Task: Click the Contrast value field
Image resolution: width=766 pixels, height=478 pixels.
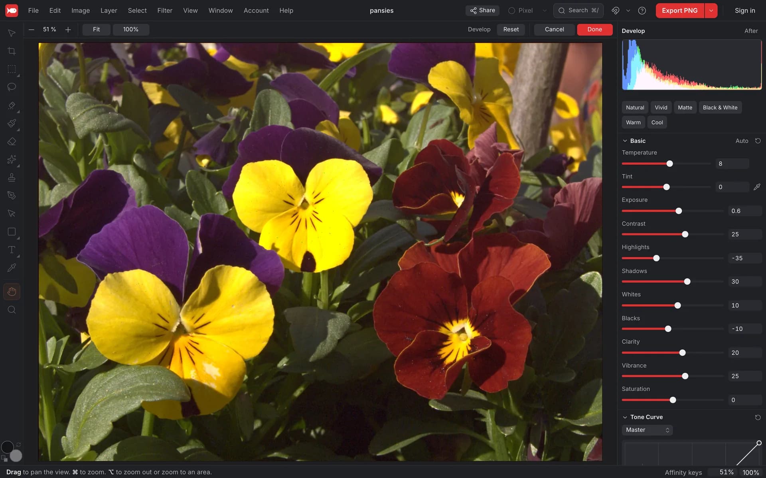Action: pos(744,234)
